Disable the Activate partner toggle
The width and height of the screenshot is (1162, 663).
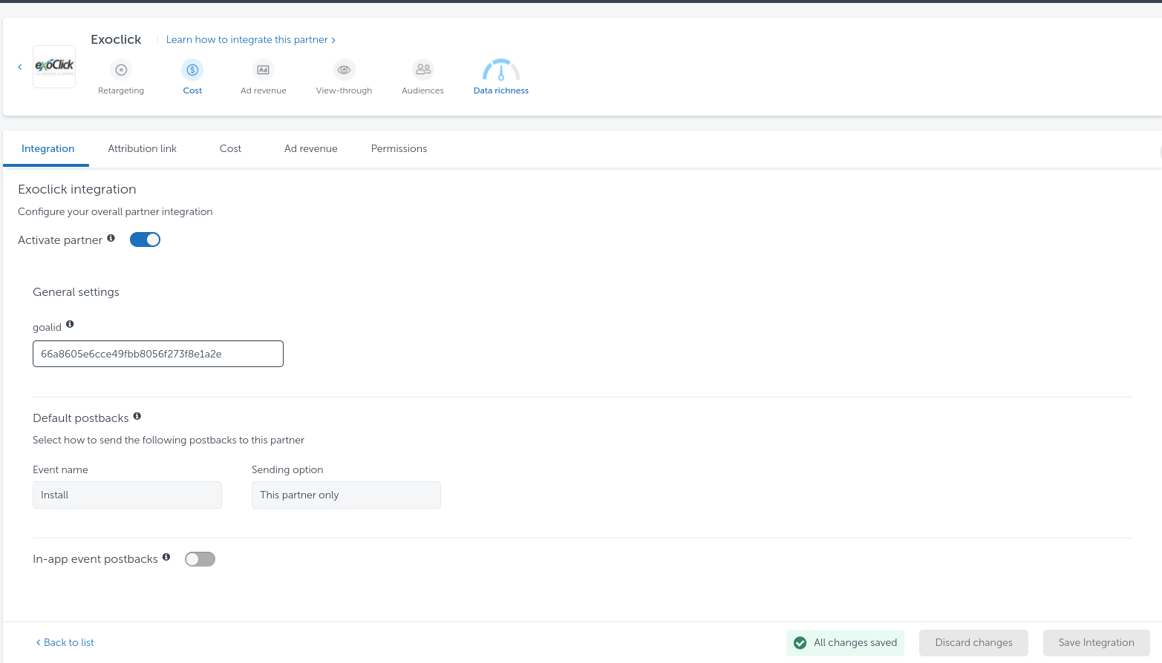pyautogui.click(x=145, y=240)
